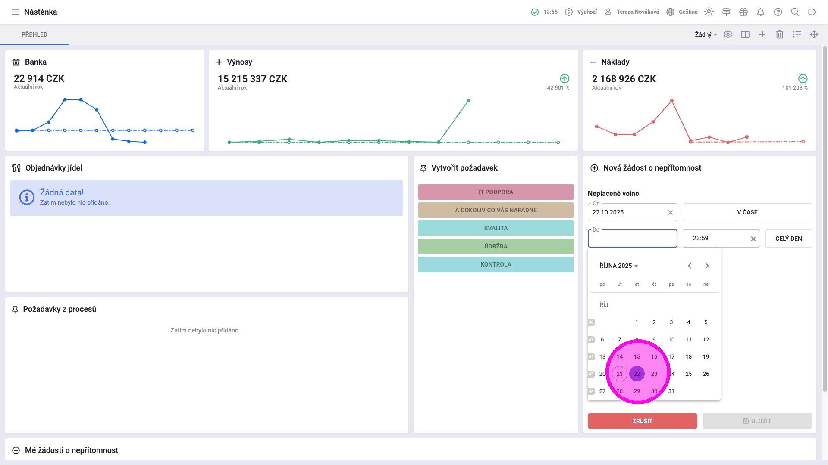Select the ÚDRŽBA green request tile
828x465 pixels.
coord(496,246)
